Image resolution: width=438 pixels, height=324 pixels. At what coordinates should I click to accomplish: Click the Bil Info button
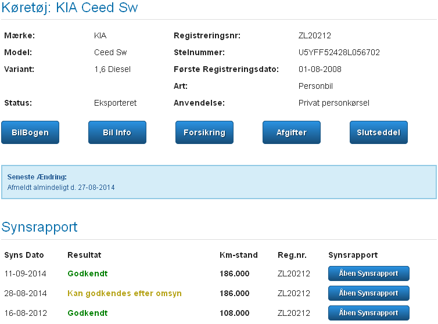pos(117,132)
